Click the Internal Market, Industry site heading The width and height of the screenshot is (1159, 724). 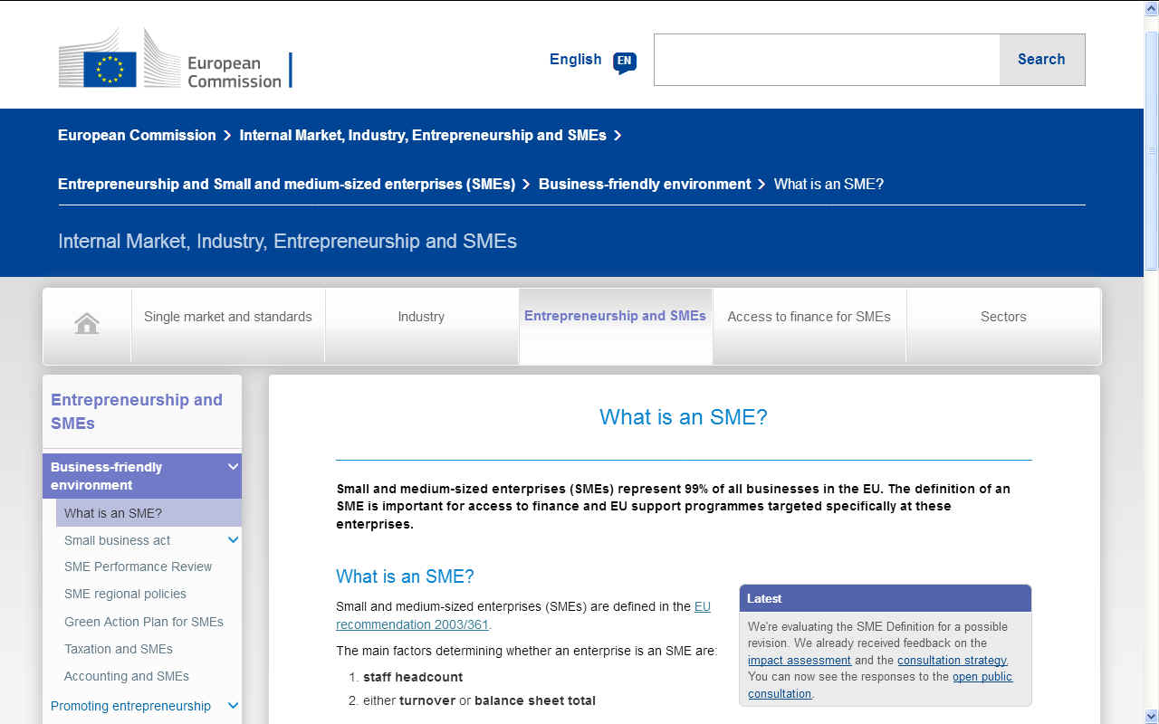click(287, 241)
